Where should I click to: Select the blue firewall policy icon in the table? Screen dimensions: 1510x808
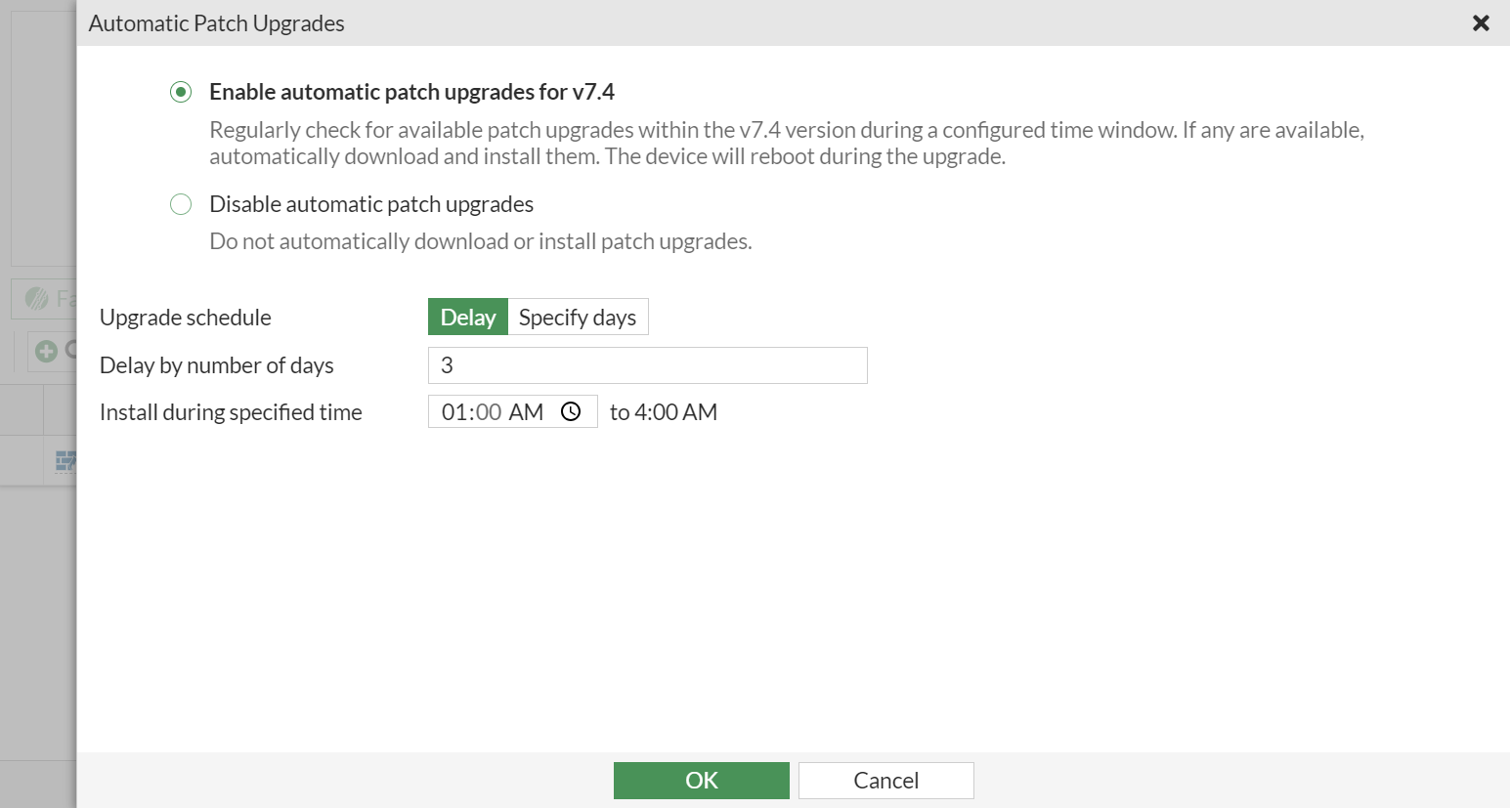(x=66, y=460)
